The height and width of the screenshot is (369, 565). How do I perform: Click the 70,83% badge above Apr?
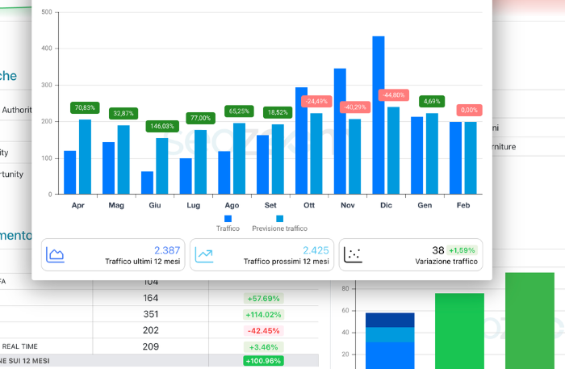click(85, 107)
